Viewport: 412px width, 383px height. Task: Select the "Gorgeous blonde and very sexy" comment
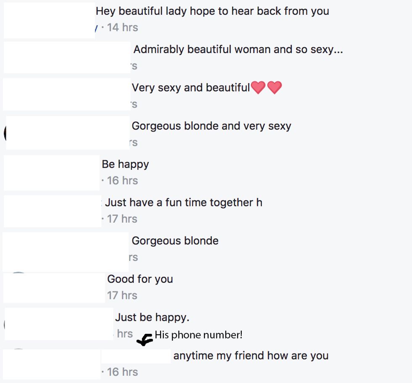click(x=211, y=126)
